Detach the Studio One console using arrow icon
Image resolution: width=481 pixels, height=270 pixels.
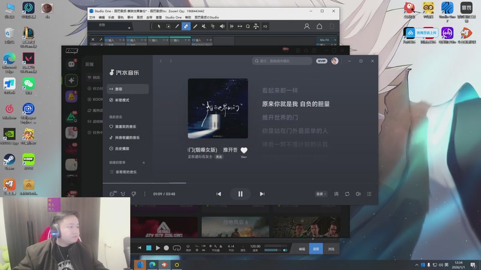point(100,40)
